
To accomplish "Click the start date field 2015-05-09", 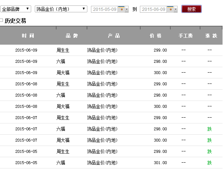I will [x=104, y=9].
